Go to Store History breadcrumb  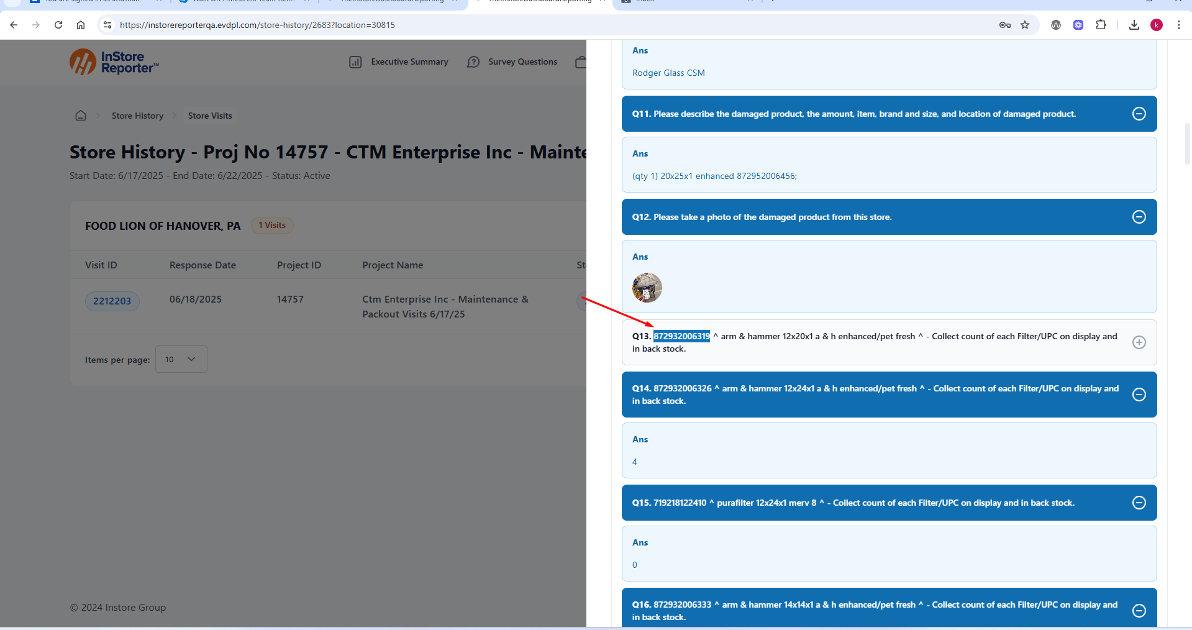click(x=137, y=116)
